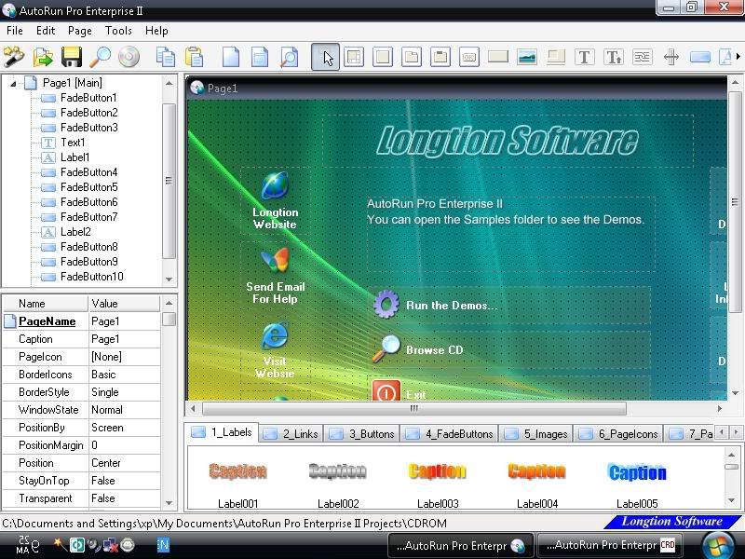
Task: Click the PageName property row
Action: point(82,321)
